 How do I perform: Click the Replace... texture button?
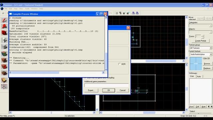pos(207,68)
